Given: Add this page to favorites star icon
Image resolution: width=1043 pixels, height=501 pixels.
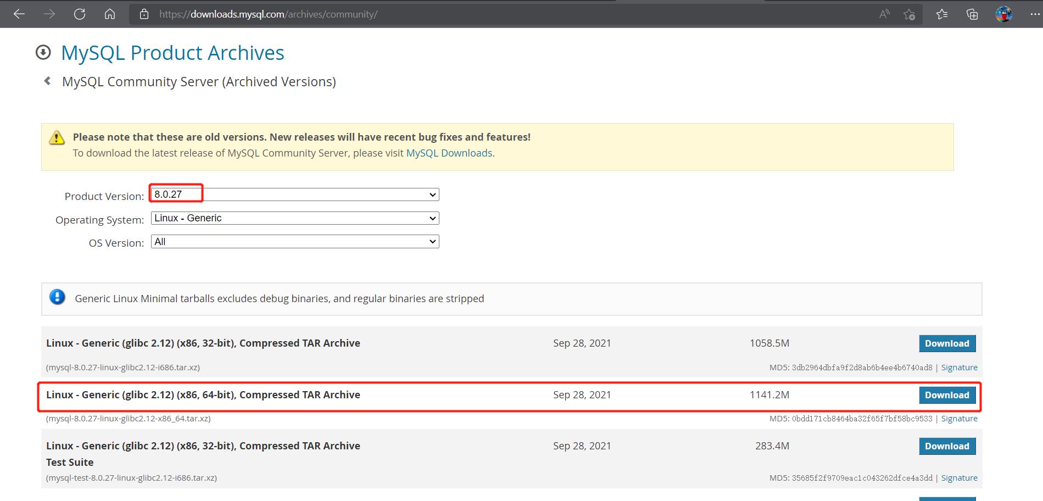Looking at the screenshot, I should pos(910,14).
